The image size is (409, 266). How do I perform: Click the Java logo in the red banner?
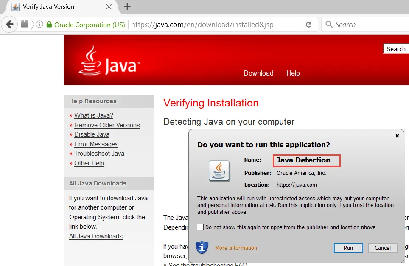click(109, 61)
